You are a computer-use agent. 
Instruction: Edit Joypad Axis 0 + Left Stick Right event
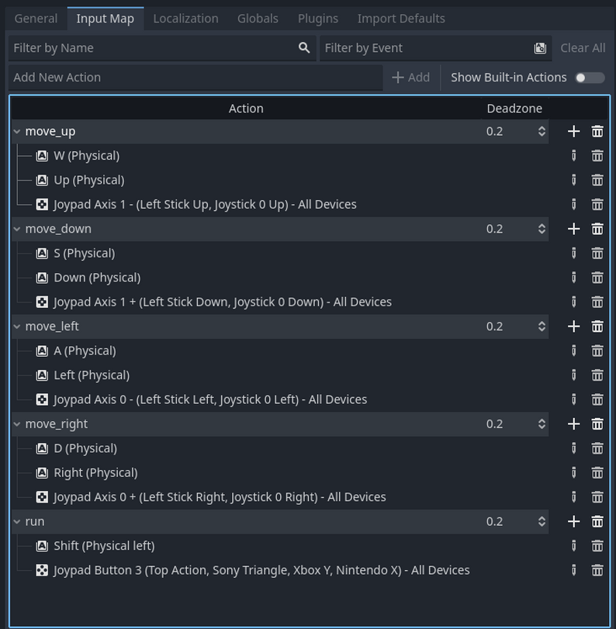574,497
